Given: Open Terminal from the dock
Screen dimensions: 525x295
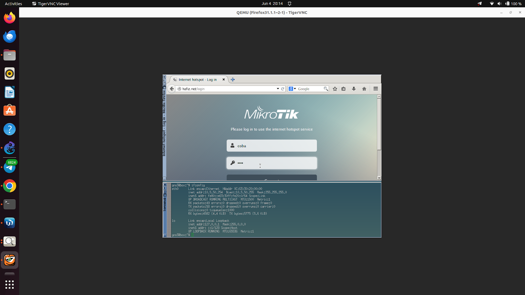Looking at the screenshot, I should click(10, 204).
